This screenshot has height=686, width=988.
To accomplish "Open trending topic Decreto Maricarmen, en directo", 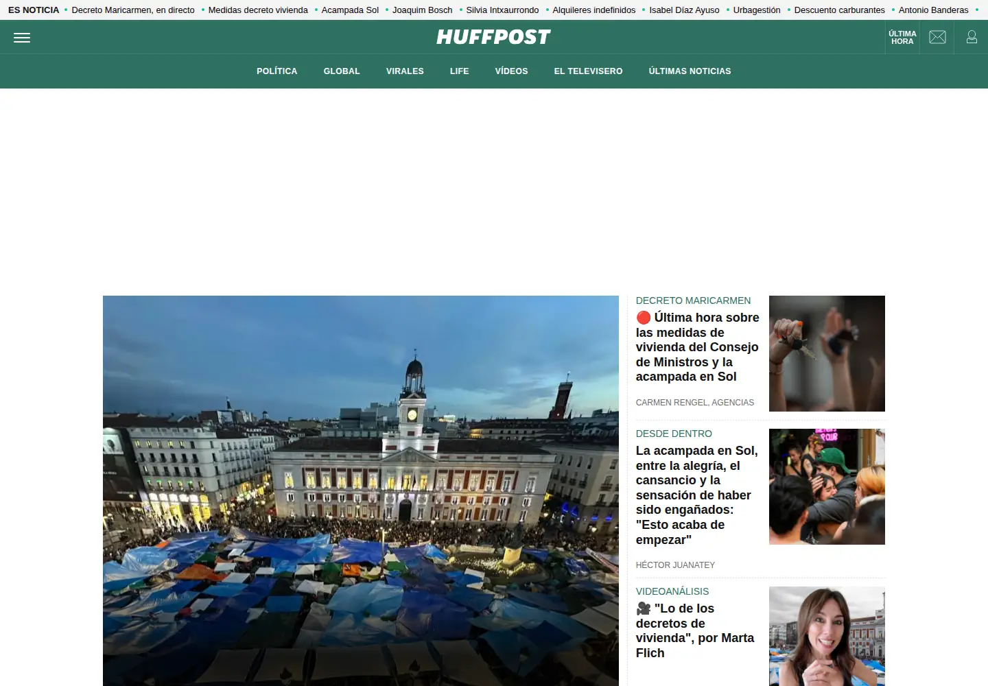I will point(133,10).
